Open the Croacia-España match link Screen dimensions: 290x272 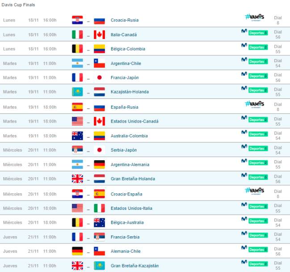pyautogui.click(x=126, y=194)
